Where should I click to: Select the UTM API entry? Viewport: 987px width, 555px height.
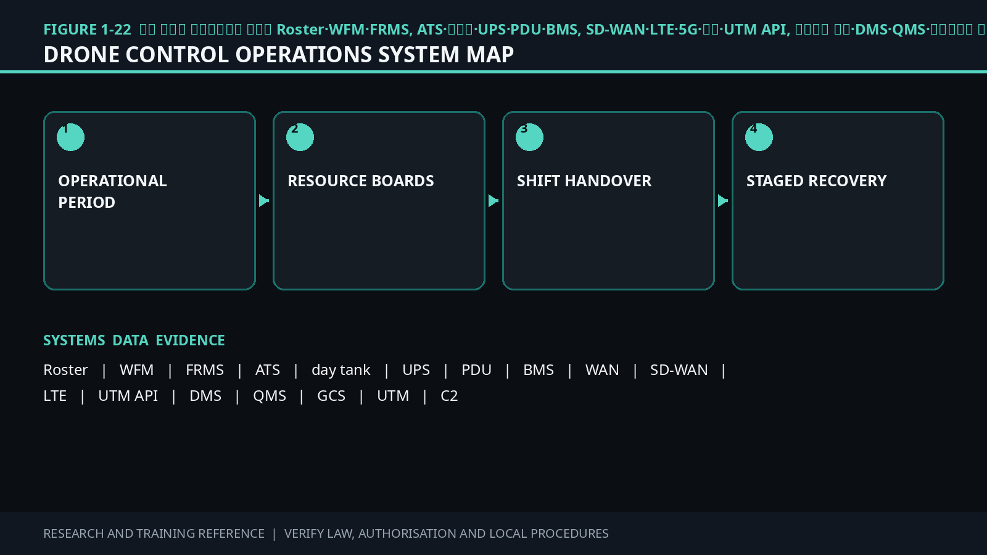pyautogui.click(x=128, y=396)
